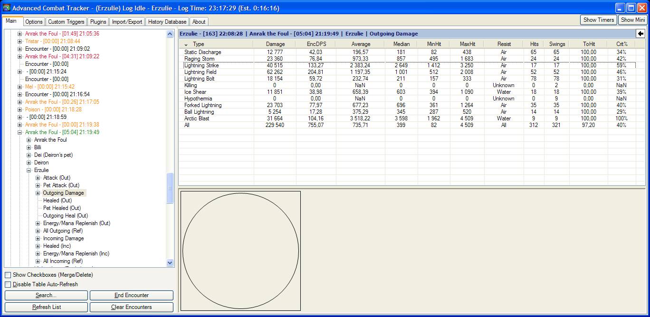Screen dimensions: 650x317
Task: Open the About tab
Action: pyautogui.click(x=199, y=22)
